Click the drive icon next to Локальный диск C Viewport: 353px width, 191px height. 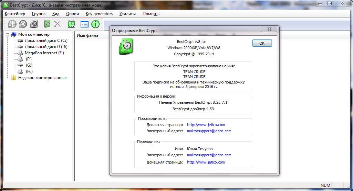[x=20, y=41]
